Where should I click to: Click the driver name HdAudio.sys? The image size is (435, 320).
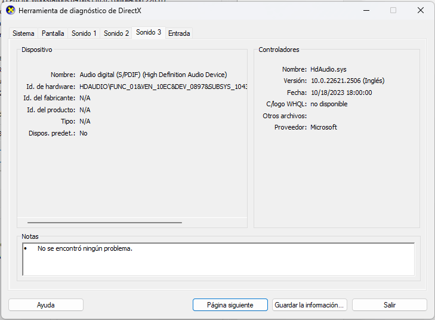click(328, 69)
